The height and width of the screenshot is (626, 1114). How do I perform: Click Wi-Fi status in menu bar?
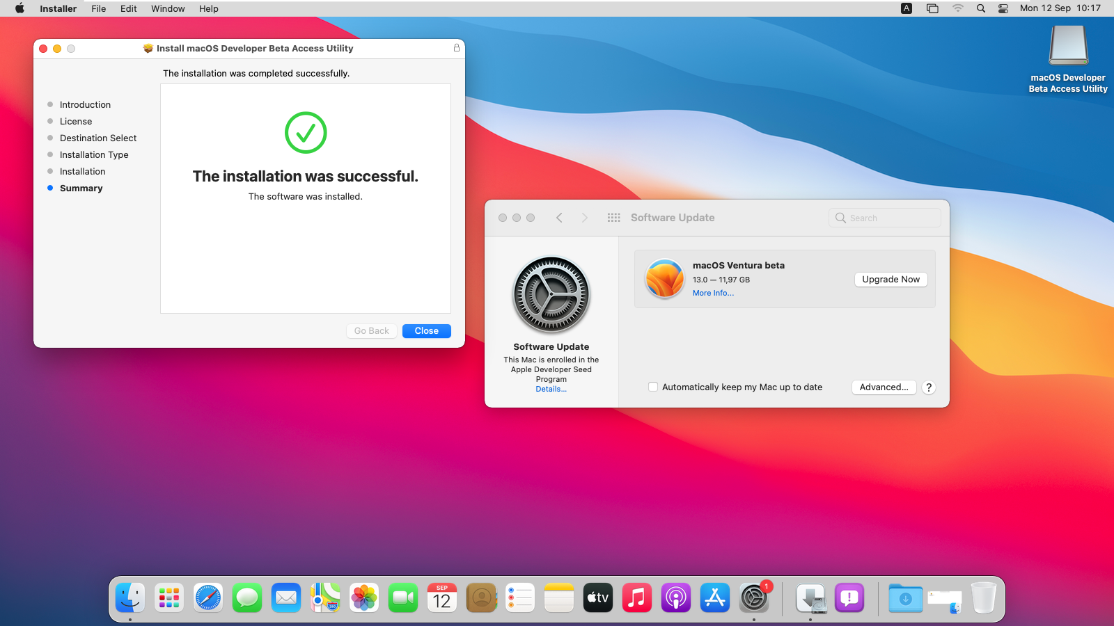pos(958,8)
